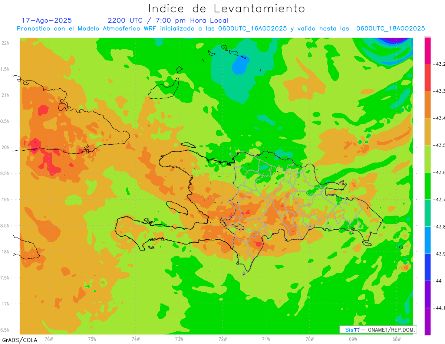This screenshot has width=445, height=344.
Task: Click the "74W" longitude label
Action: click(136, 339)
